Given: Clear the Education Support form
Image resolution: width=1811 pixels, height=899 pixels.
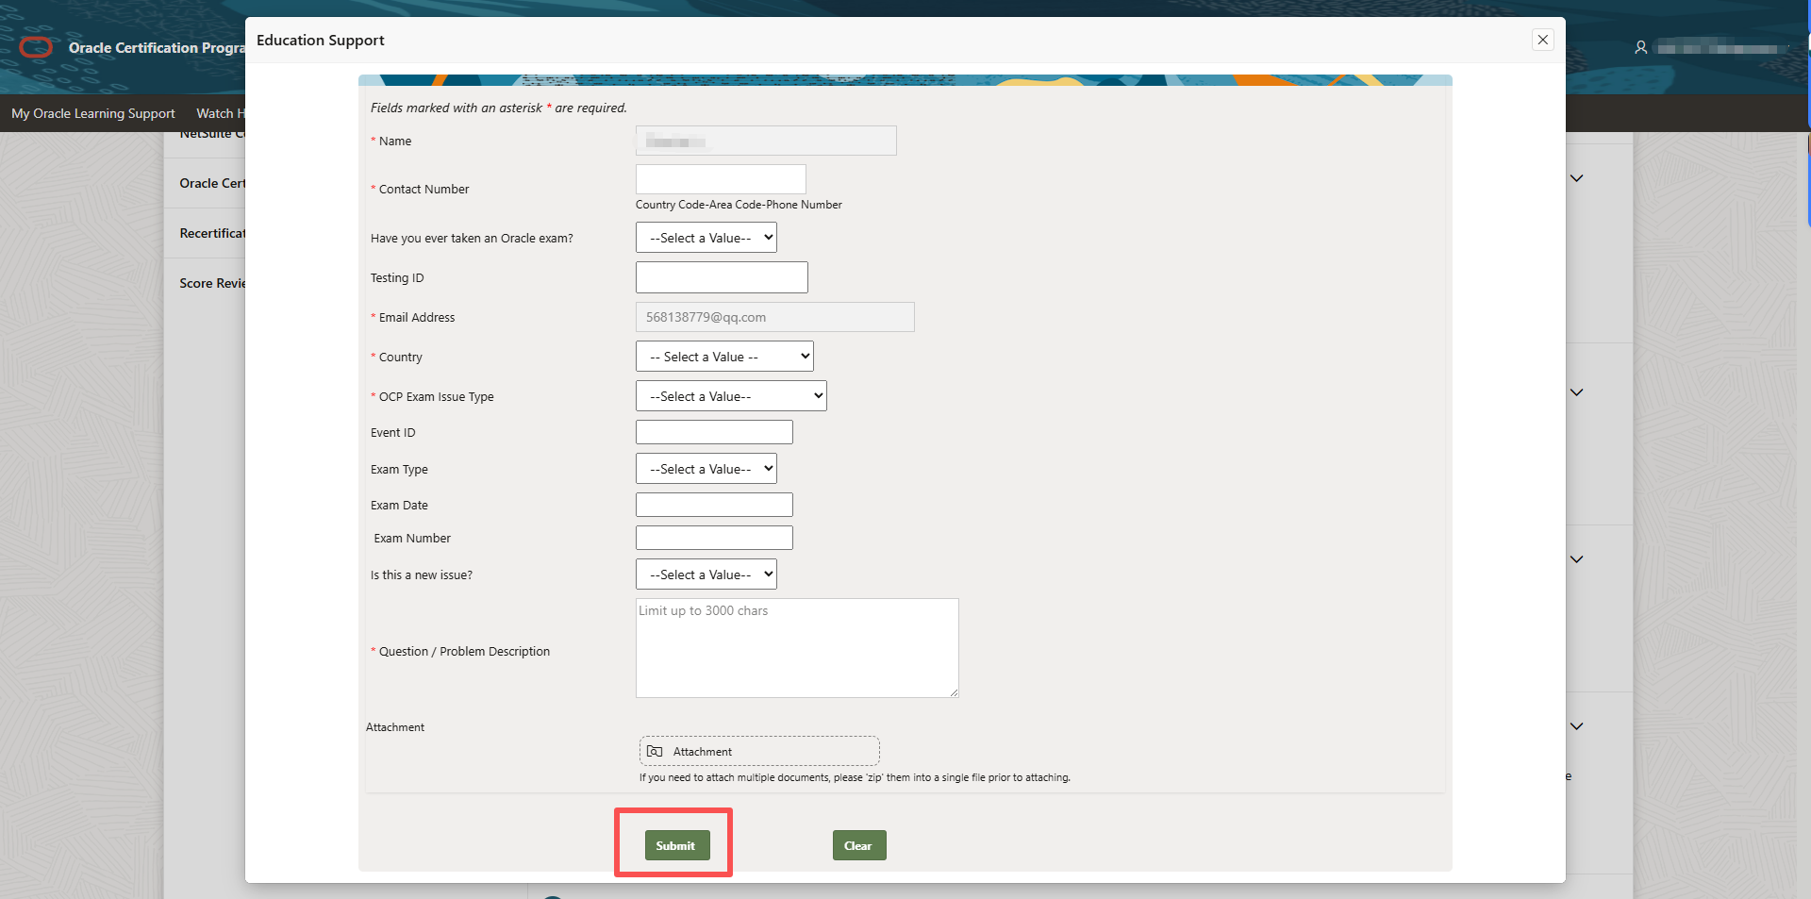Looking at the screenshot, I should click(x=859, y=845).
